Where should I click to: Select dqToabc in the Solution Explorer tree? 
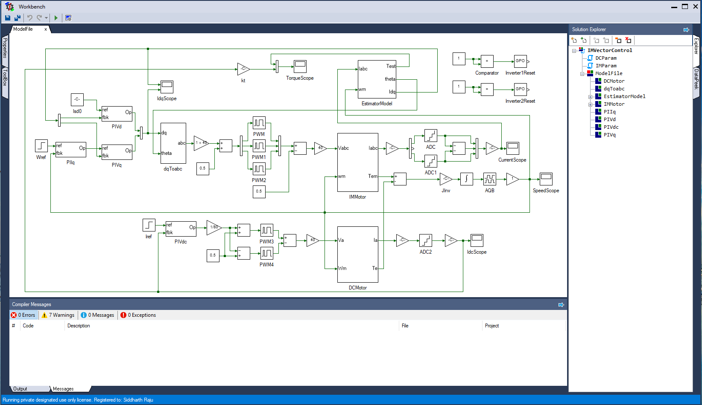point(614,89)
